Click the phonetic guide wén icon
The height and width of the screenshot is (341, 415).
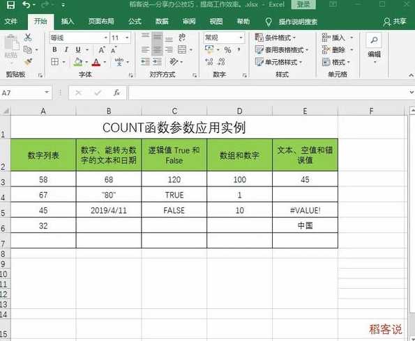coord(119,62)
